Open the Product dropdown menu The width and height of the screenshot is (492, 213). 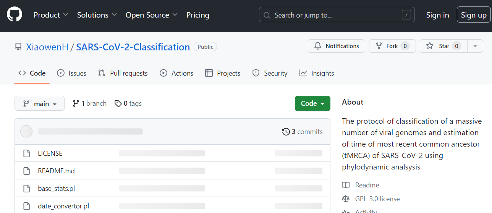51,15
